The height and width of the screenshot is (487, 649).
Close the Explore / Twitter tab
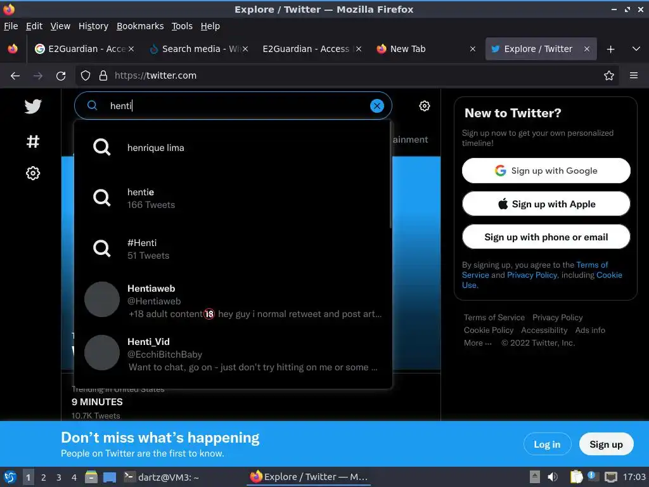click(586, 49)
